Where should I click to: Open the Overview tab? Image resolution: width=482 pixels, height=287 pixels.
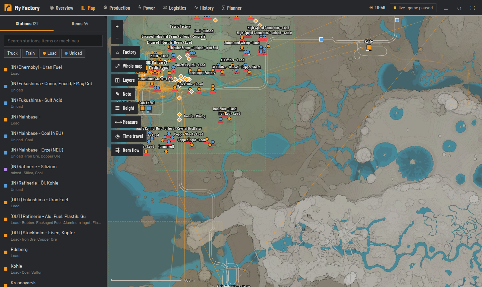62,8
